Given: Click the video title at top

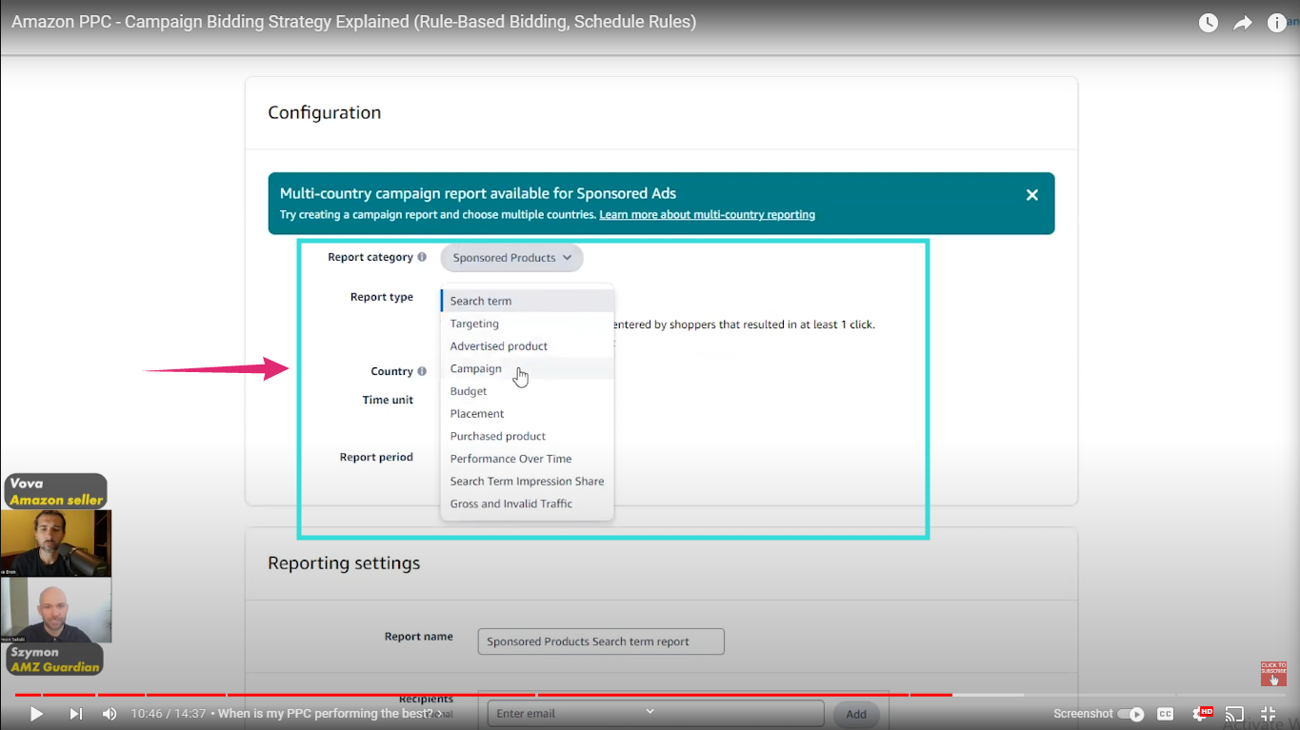Looking at the screenshot, I should (x=353, y=21).
